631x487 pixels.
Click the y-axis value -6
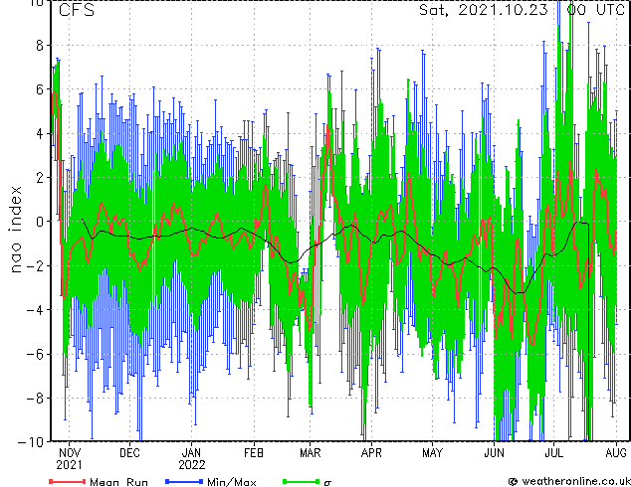35,355
